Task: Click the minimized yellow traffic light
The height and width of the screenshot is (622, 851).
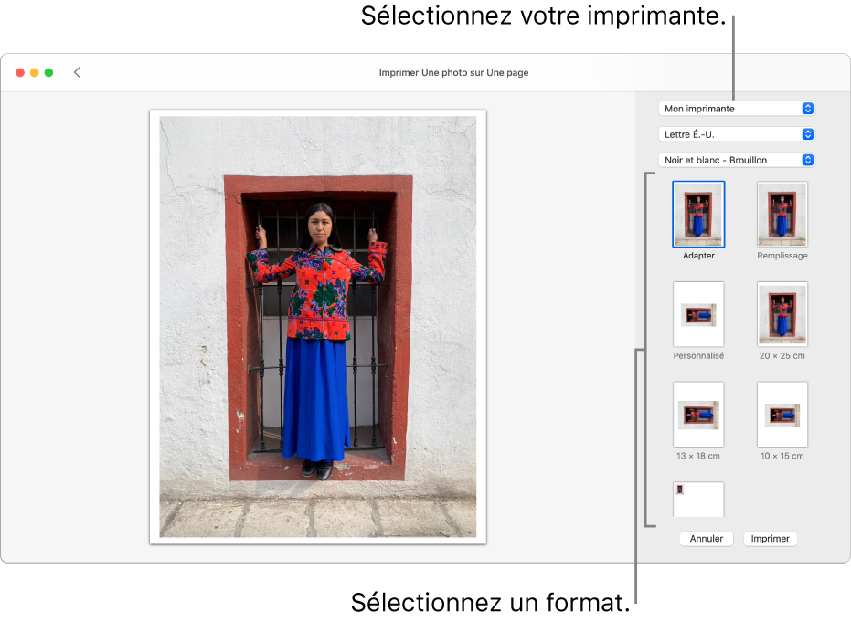Action: [34, 72]
